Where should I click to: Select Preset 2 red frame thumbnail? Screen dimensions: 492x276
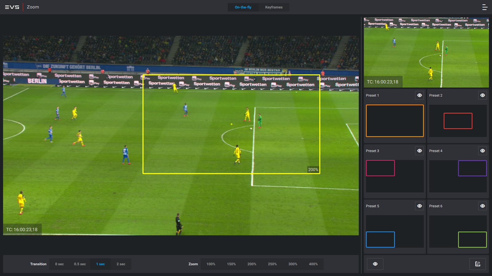(x=458, y=121)
